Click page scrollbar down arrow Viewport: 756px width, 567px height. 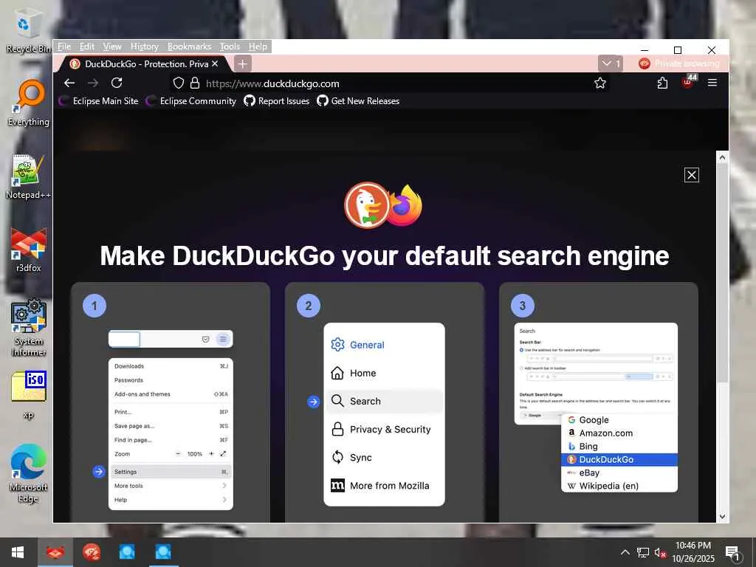pos(722,516)
